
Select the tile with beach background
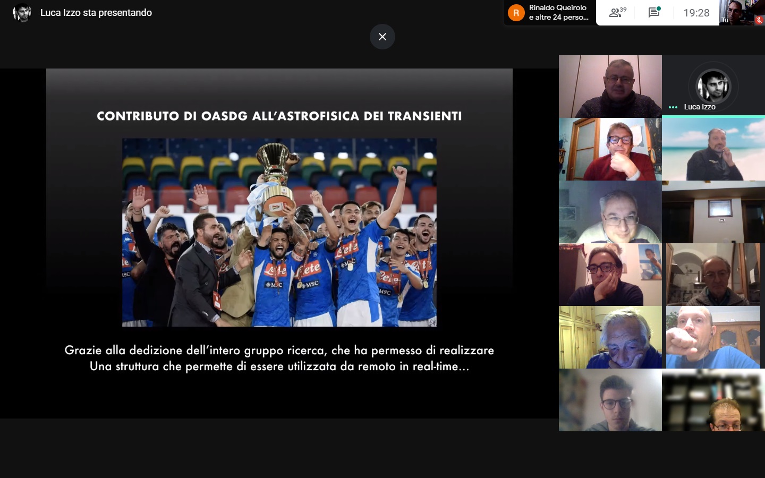(x=713, y=149)
